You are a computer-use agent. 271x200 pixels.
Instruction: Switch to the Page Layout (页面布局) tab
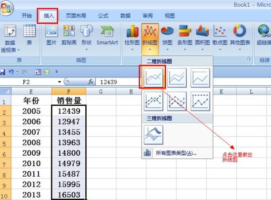pyautogui.click(x=76, y=16)
